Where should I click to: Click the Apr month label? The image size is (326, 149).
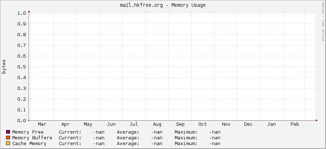tap(65, 124)
